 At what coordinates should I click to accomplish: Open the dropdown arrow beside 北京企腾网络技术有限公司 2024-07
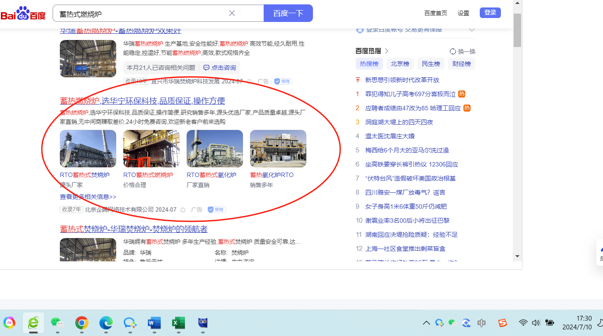click(183, 210)
